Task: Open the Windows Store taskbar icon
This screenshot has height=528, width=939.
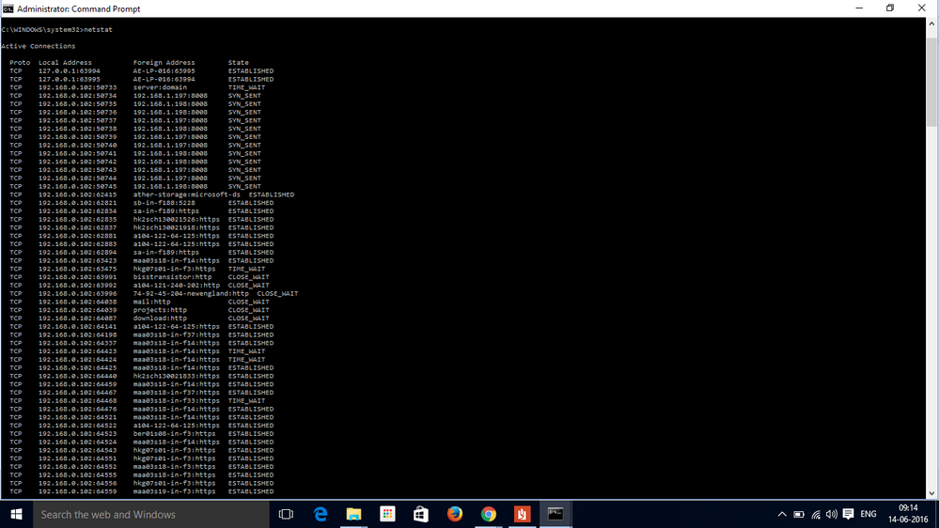Action: (421, 514)
